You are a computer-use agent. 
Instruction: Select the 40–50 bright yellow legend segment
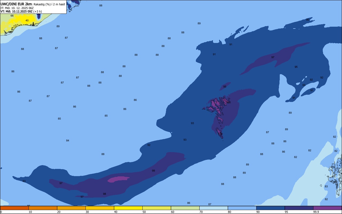pyautogui.click(x=128, y=208)
